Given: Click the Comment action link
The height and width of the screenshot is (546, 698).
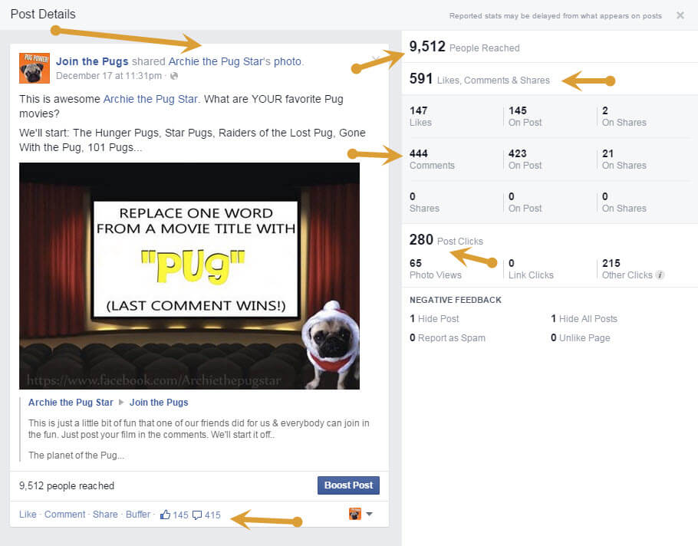Looking at the screenshot, I should tap(64, 515).
